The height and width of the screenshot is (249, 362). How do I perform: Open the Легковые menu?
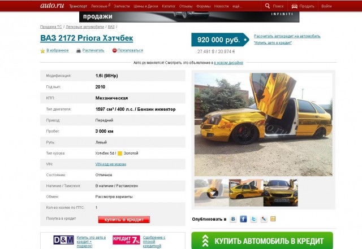click(100, 6)
